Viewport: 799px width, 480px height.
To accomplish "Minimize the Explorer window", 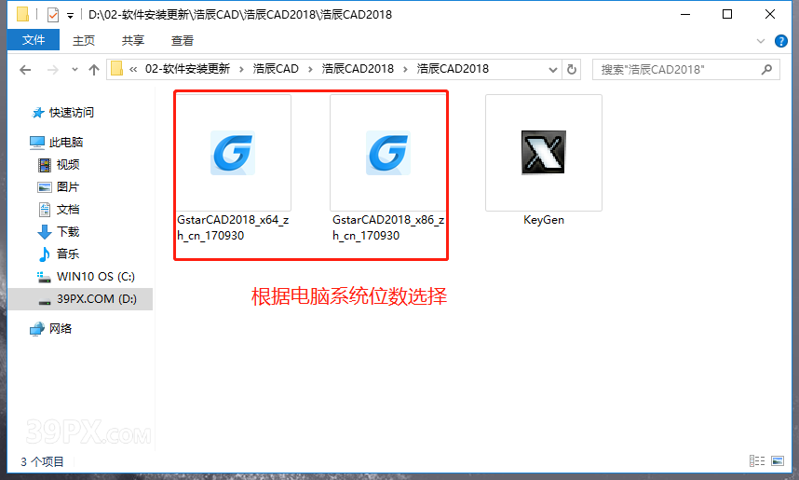I will [x=685, y=14].
